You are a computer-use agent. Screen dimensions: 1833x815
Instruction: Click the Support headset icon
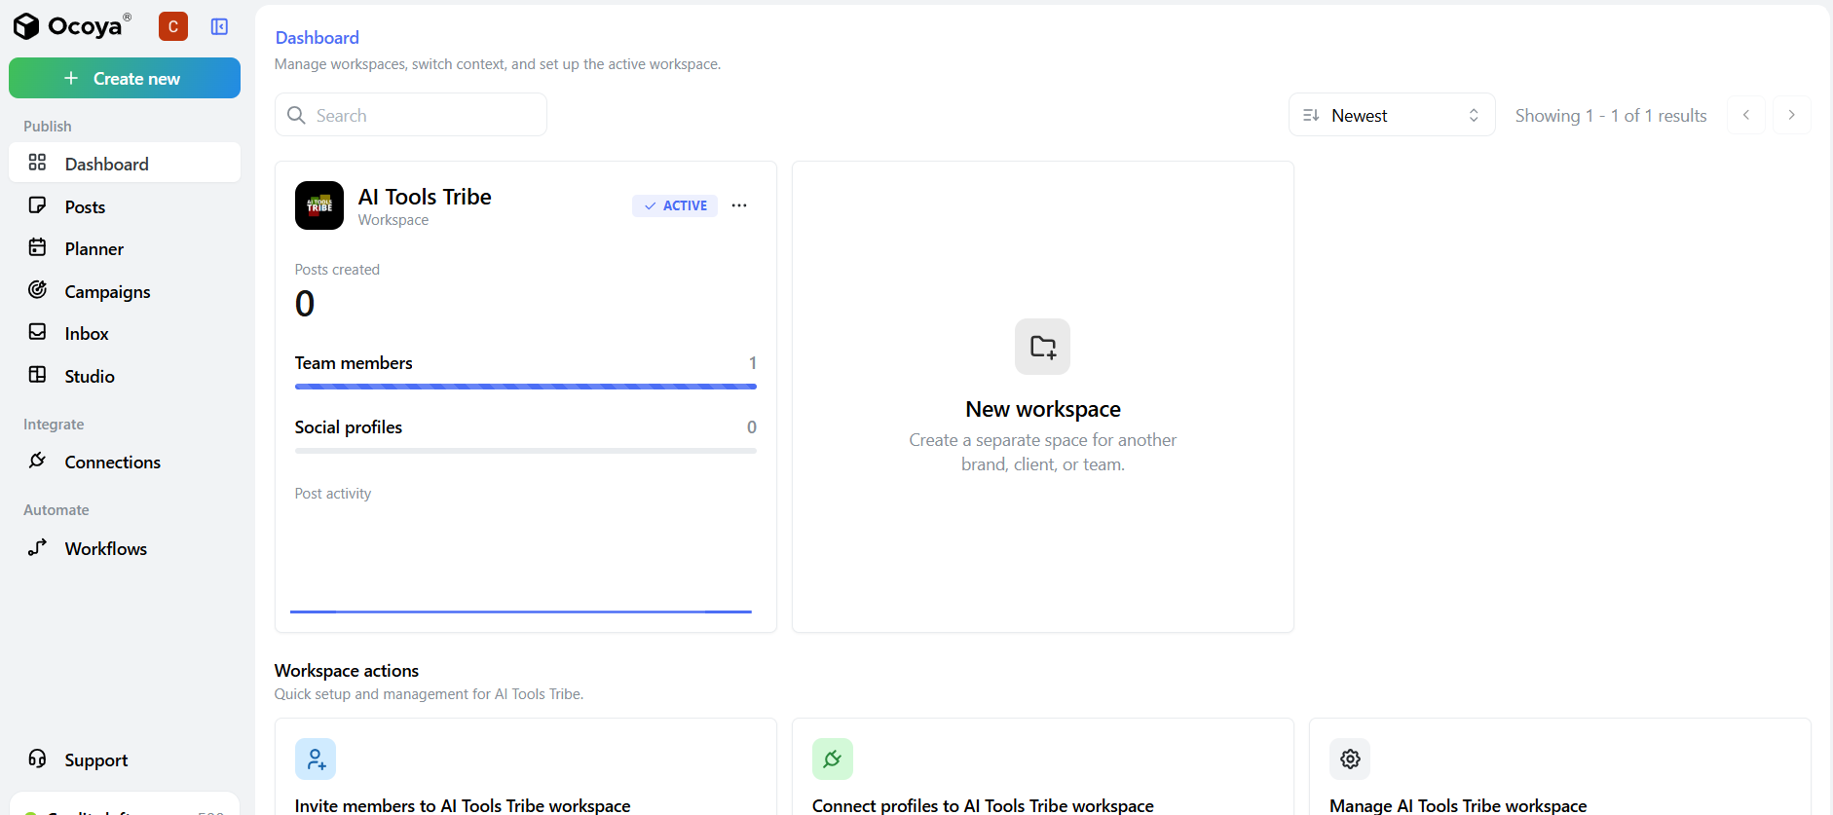37,759
